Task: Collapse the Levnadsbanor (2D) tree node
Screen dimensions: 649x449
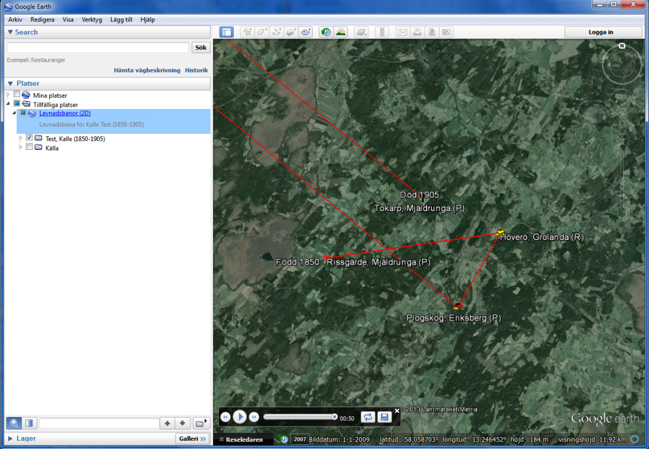Action: pyautogui.click(x=14, y=113)
